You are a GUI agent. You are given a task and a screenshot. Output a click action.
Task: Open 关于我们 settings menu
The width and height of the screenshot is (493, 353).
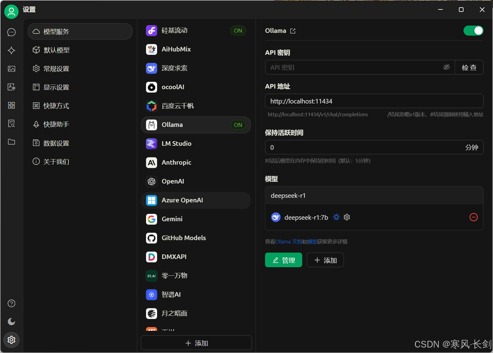80,162
